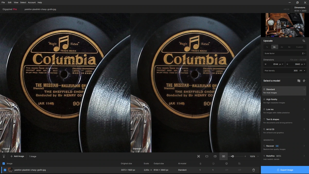Click the Add image button
Viewport: 309px width, 174px height.
[17, 156]
